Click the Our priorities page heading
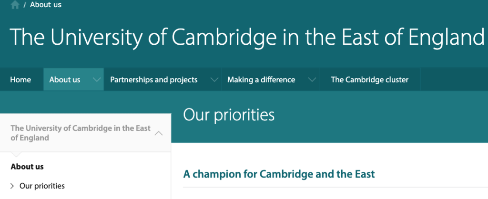The width and height of the screenshot is (488, 199). pos(229,115)
